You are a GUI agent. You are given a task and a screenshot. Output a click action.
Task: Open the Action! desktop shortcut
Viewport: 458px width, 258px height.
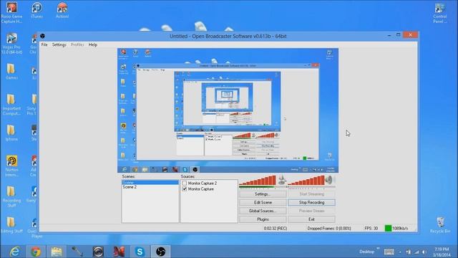[62, 11]
